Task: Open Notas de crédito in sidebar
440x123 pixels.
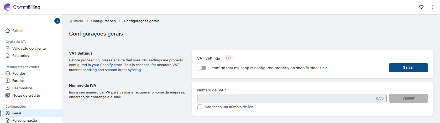Action: click(x=26, y=95)
